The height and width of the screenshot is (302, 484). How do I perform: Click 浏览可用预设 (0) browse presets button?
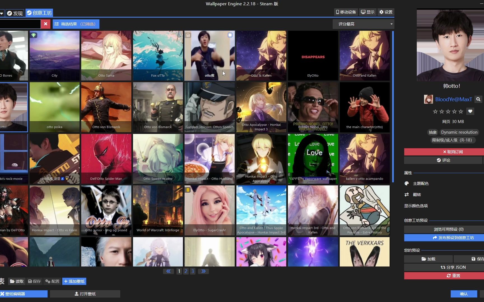pyautogui.click(x=444, y=229)
